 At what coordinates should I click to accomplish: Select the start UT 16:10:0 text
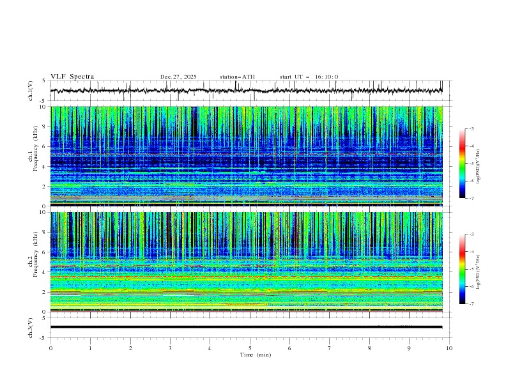(x=309, y=77)
